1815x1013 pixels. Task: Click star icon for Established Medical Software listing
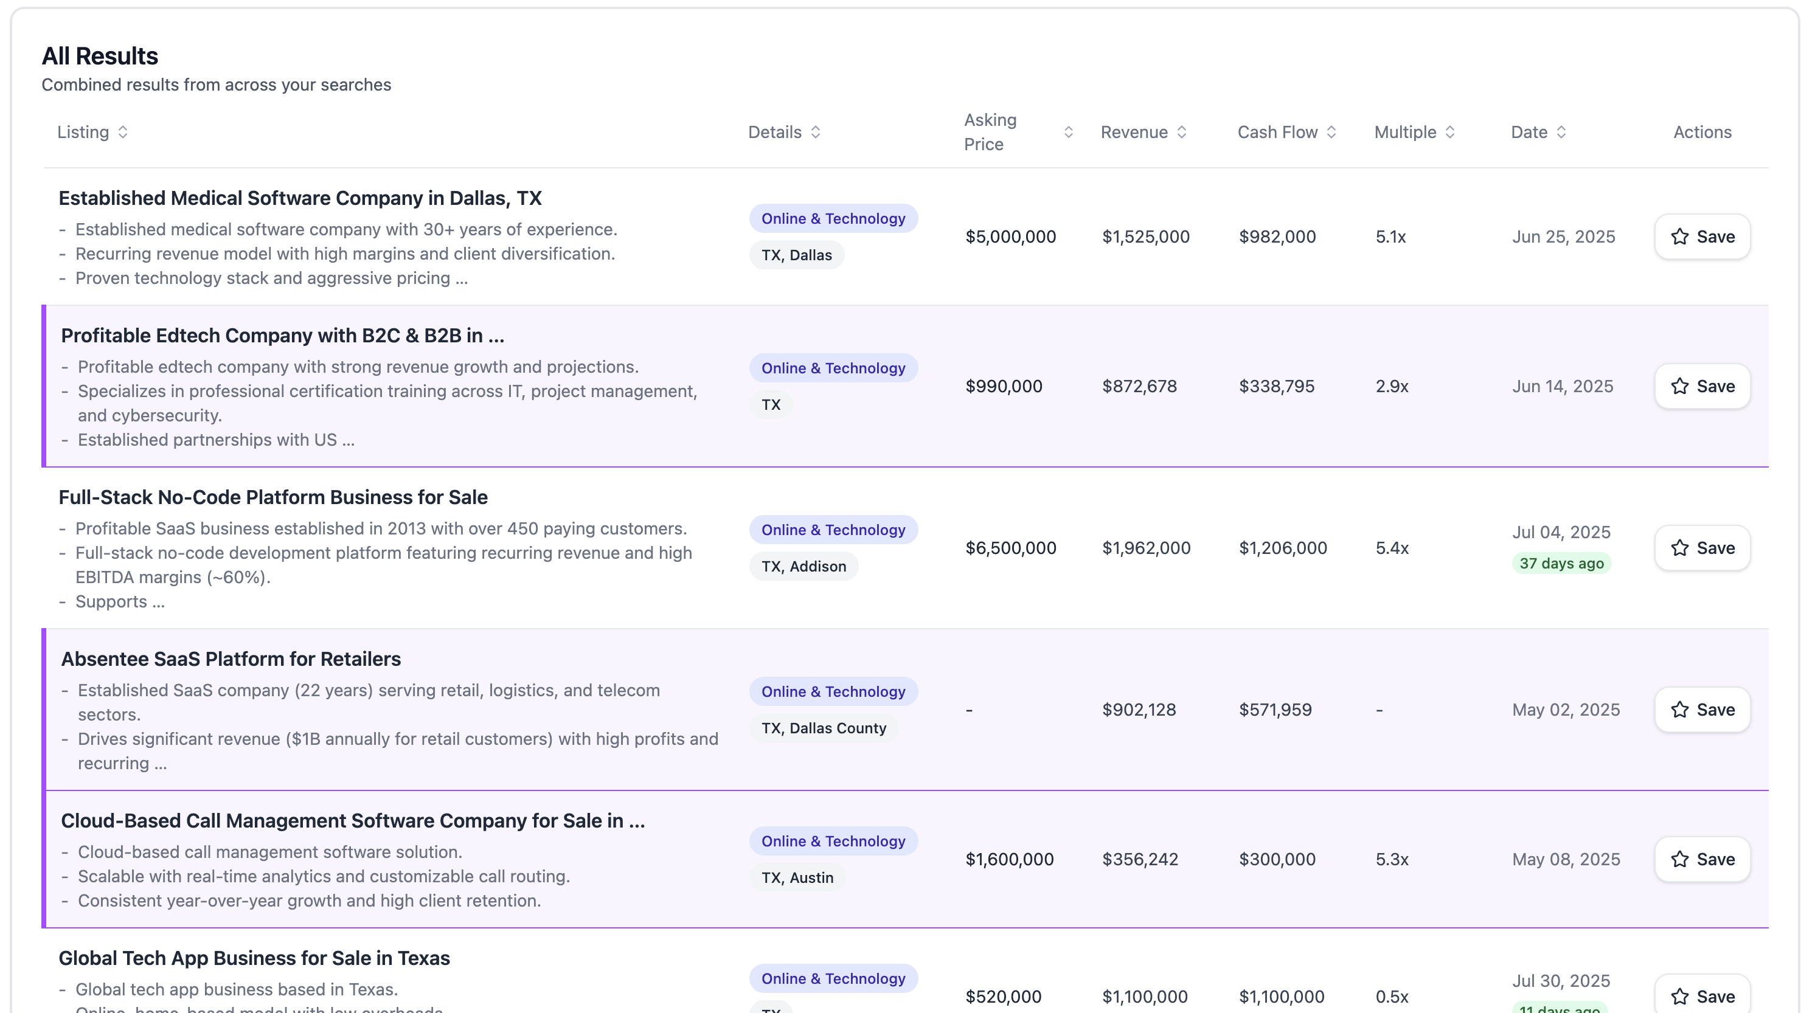(x=1680, y=237)
